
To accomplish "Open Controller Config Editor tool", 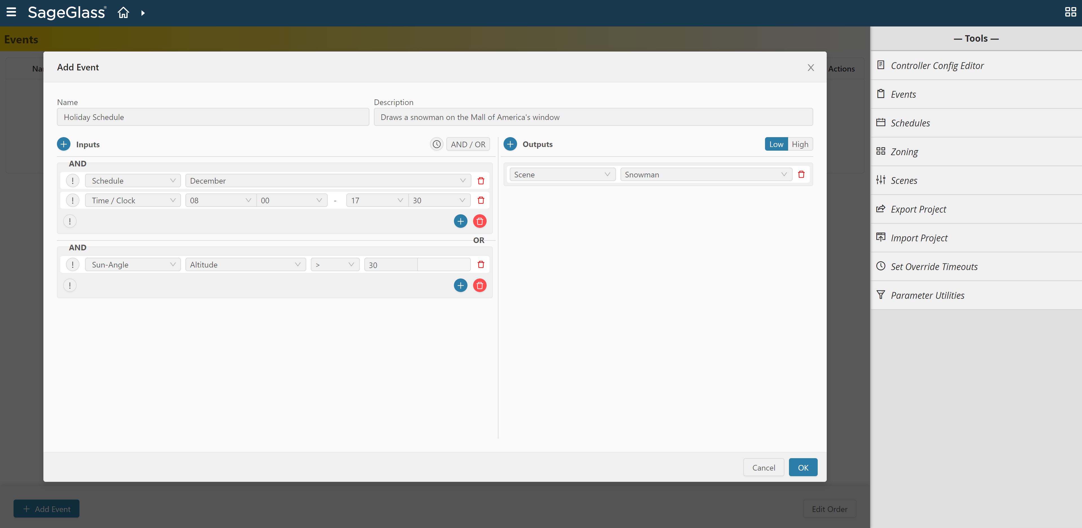I will (976, 66).
